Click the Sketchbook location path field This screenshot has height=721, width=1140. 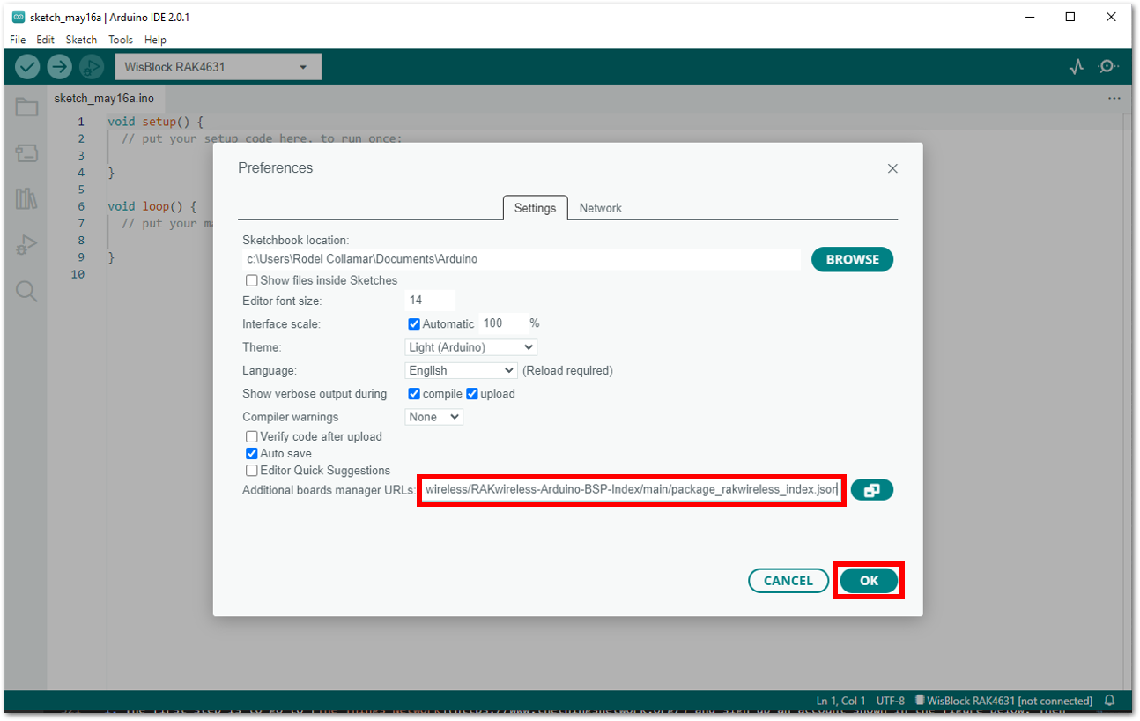pos(522,259)
